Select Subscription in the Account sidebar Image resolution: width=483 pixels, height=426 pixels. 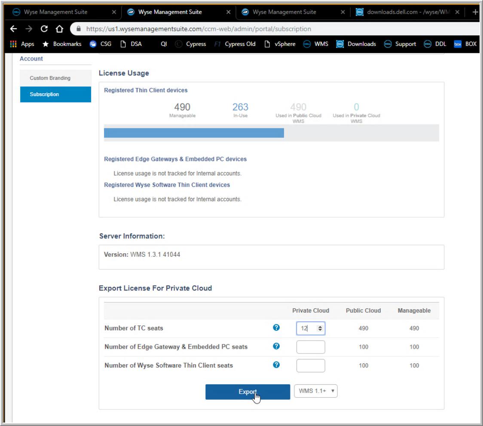pyautogui.click(x=55, y=94)
